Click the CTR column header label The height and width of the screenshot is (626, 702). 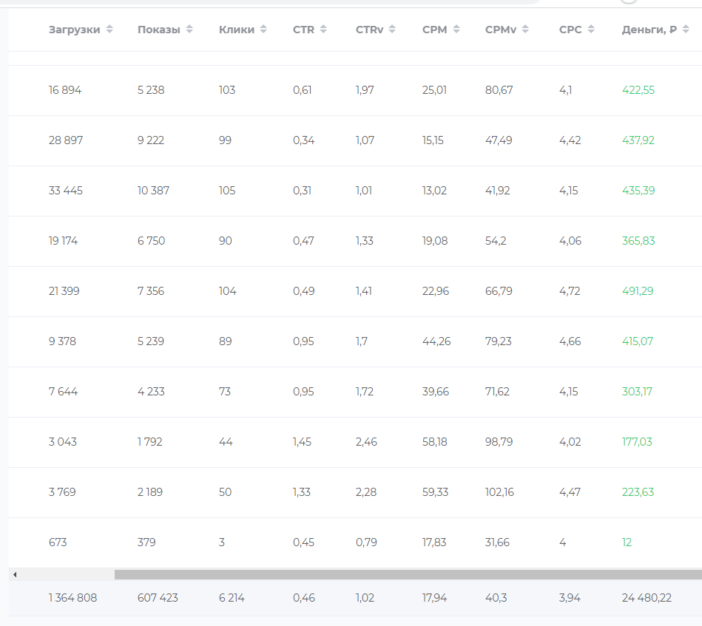(303, 30)
